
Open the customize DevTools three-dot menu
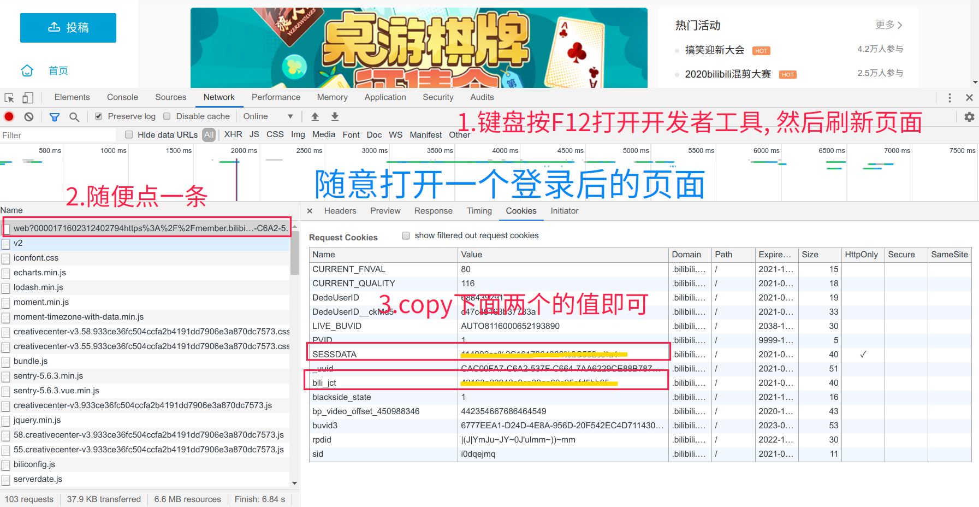[x=950, y=97]
